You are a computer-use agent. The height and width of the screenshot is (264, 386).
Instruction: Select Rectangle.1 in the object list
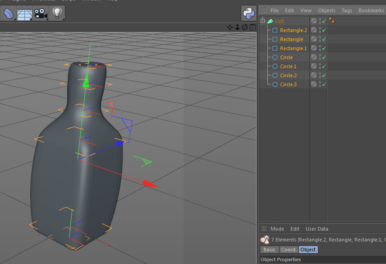coord(294,48)
